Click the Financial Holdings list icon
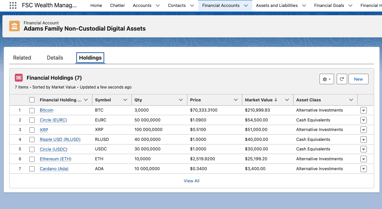 click(19, 78)
